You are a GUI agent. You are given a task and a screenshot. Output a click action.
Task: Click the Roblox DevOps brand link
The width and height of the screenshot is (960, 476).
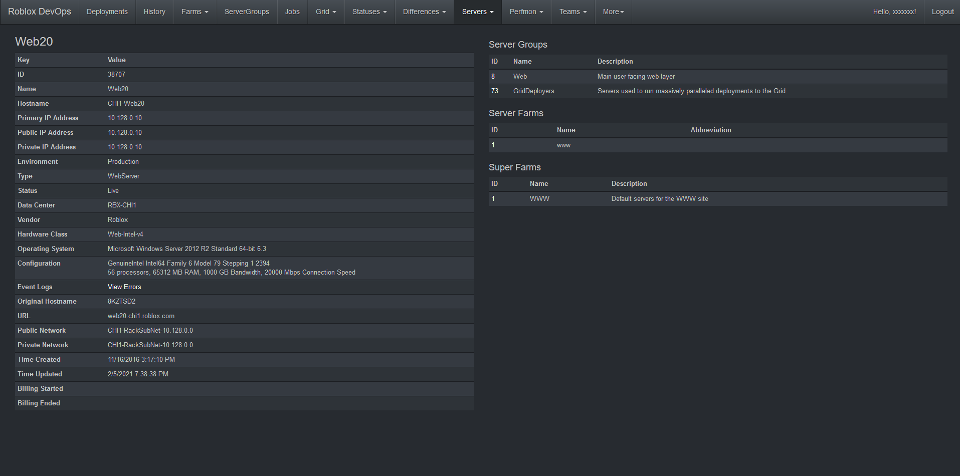(x=40, y=12)
